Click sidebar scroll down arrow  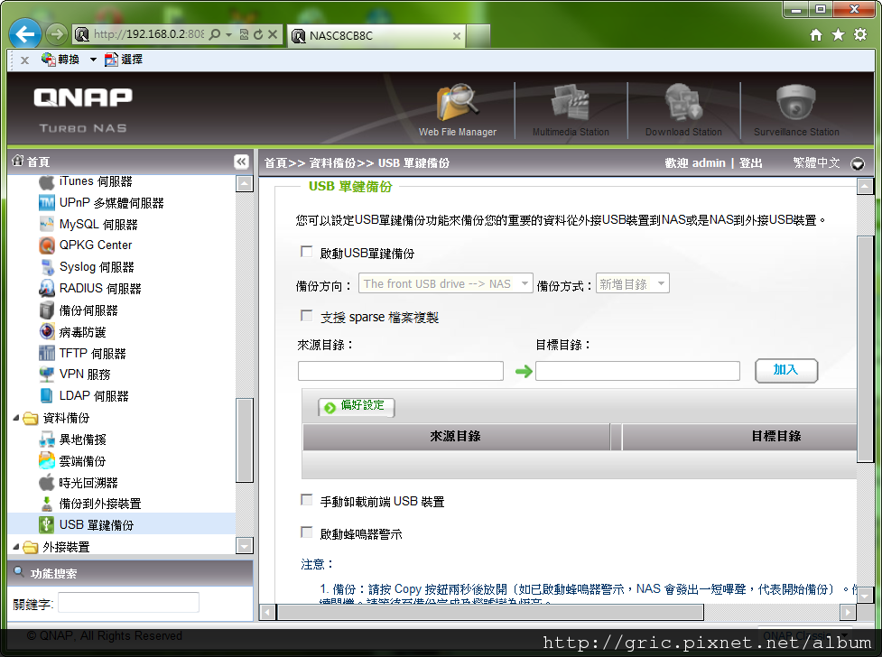(x=245, y=546)
